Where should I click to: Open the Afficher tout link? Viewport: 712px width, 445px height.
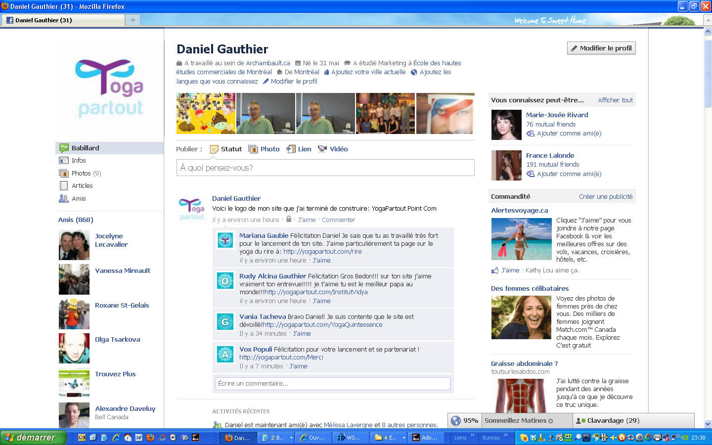tap(615, 100)
